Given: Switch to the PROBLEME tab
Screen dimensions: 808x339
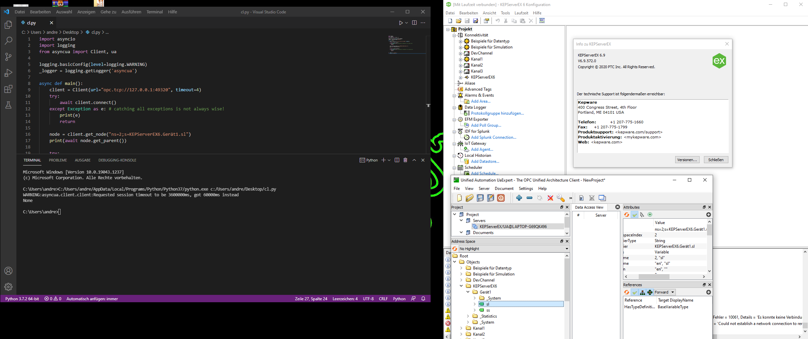Looking at the screenshot, I should click(x=58, y=160).
